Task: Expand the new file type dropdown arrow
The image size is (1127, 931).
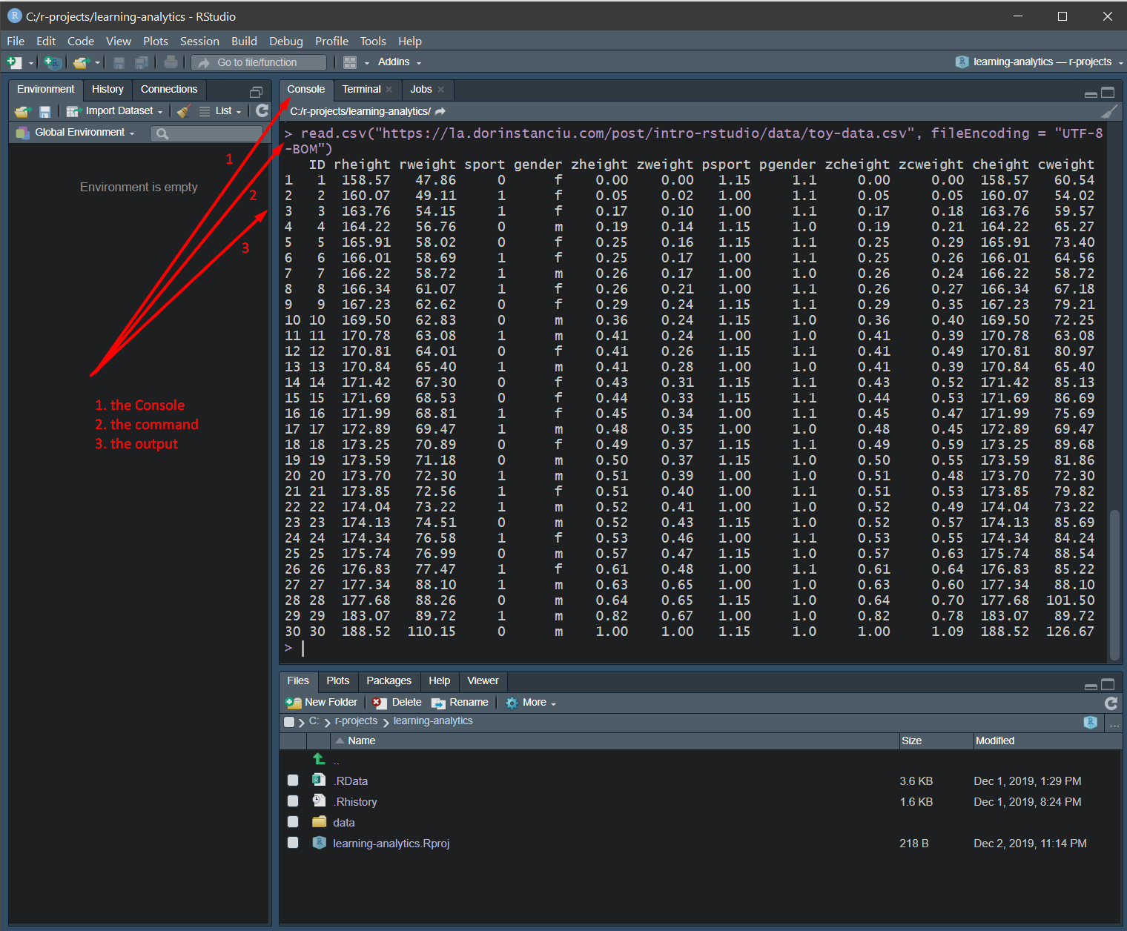Action: [x=30, y=63]
